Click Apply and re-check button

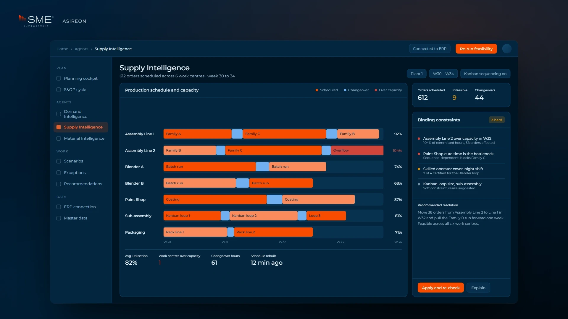pos(440,288)
